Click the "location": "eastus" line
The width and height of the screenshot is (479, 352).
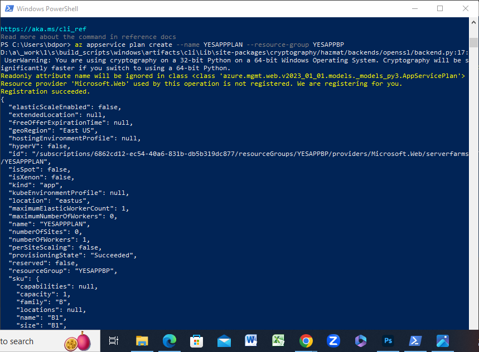pyautogui.click(x=49, y=201)
